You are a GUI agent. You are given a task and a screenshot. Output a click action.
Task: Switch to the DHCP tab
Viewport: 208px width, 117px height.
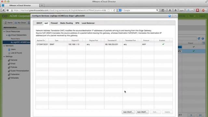click(x=39, y=23)
